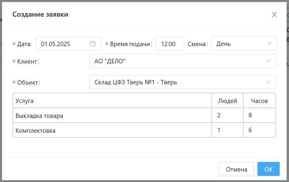Click the Отмена button
Image resolution: width=289 pixels, height=182 pixels.
[x=236, y=169]
